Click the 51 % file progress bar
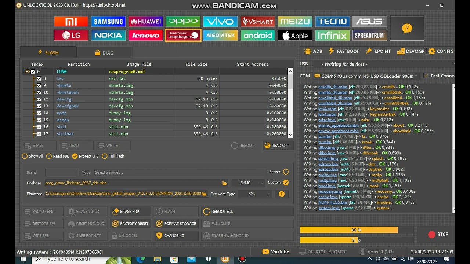Screen dimensions: 470x264 pyautogui.click(x=357, y=240)
